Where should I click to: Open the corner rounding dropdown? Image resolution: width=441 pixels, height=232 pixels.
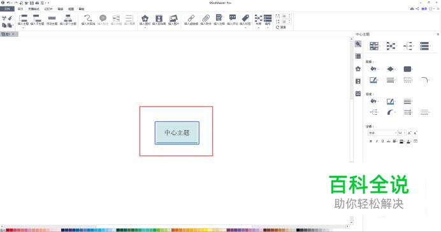coord(424,80)
